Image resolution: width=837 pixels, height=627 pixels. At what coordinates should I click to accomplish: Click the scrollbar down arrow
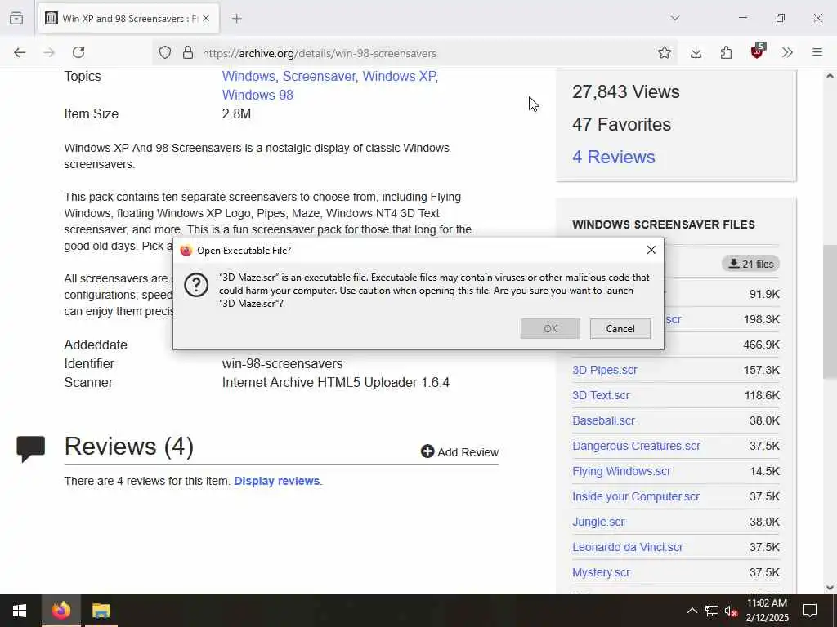click(x=830, y=588)
